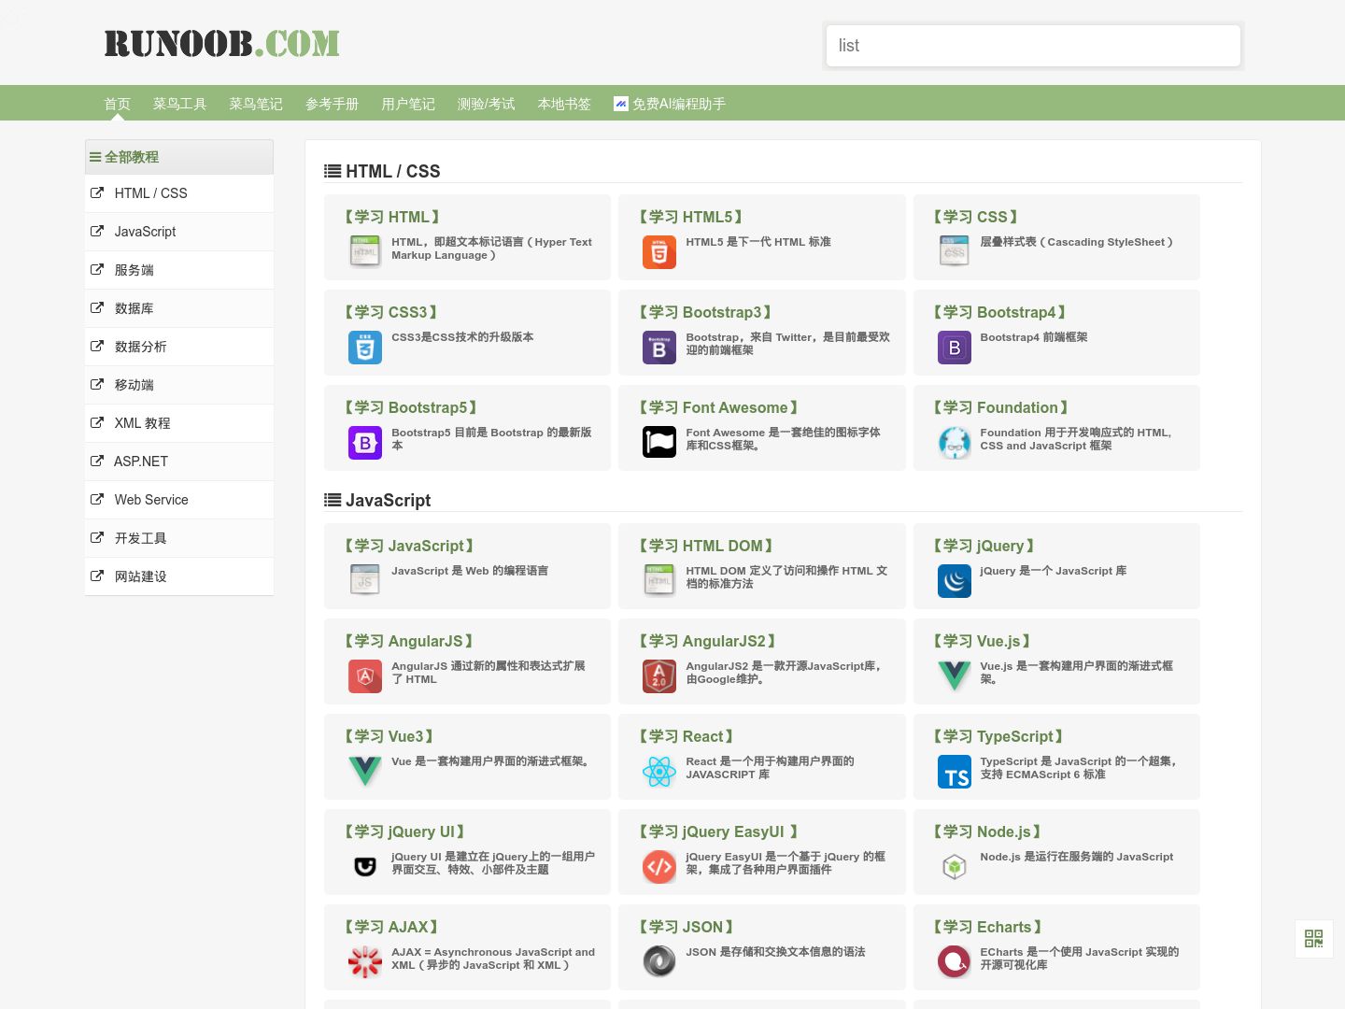Open 【学习 Vue3】 title link
Screen dimensions: 1345x1009
389,736
